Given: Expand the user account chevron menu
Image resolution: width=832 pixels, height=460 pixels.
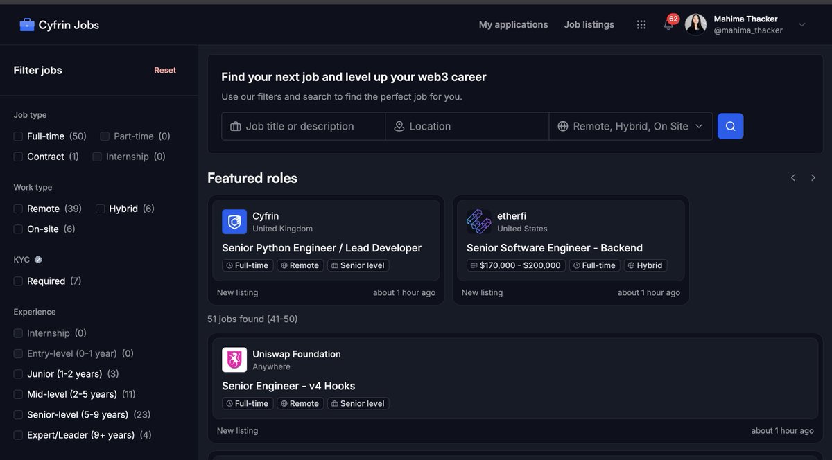Looking at the screenshot, I should click(802, 24).
